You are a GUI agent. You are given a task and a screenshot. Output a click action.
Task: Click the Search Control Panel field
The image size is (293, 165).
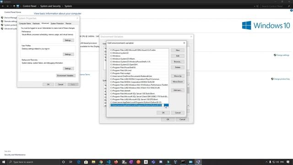276,6
